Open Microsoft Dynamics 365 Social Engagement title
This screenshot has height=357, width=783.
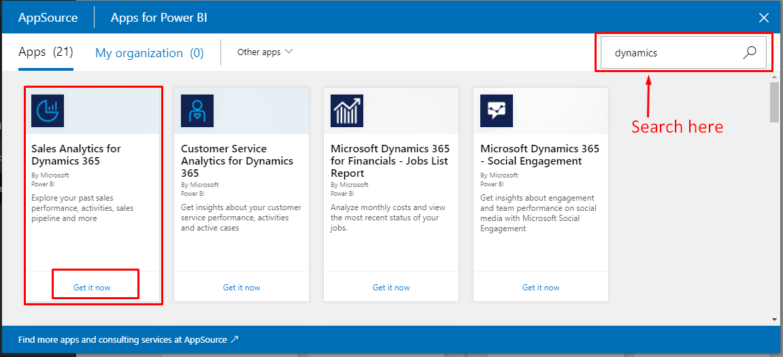coord(540,155)
